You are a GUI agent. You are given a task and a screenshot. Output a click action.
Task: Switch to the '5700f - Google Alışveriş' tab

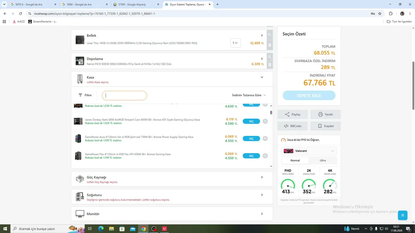pyautogui.click(x=136, y=5)
